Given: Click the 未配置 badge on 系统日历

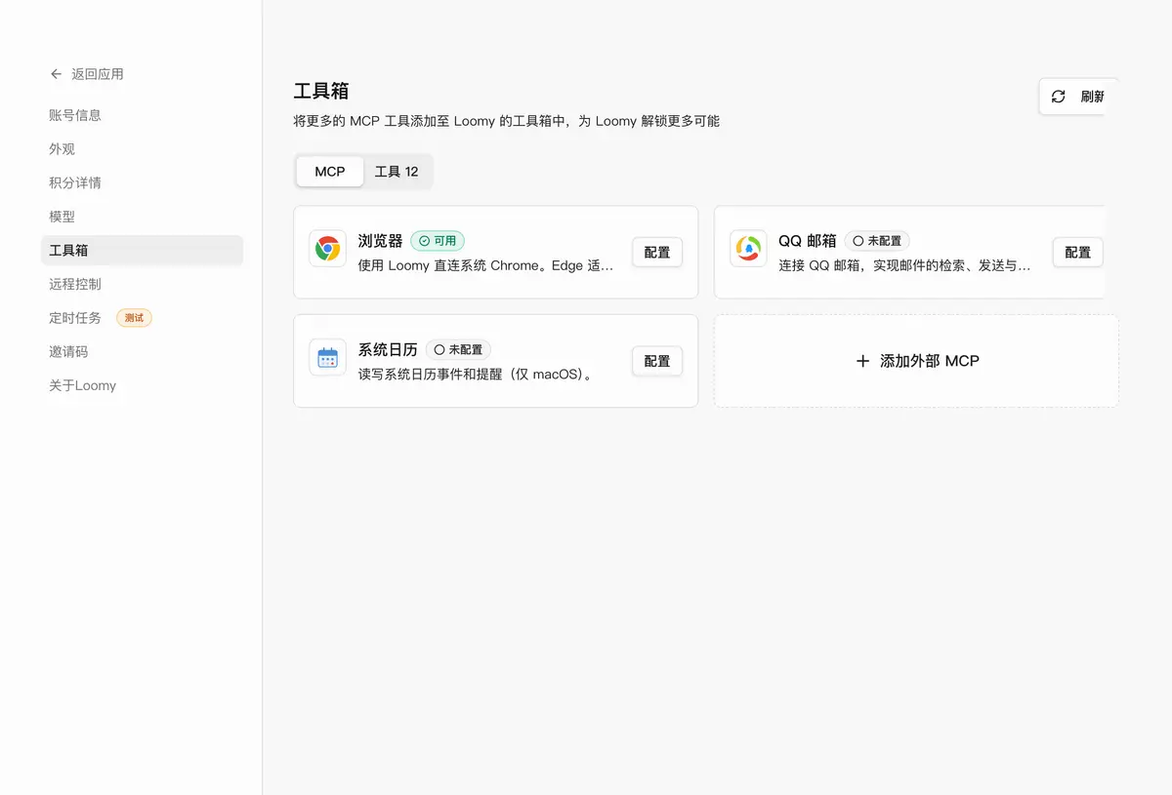Looking at the screenshot, I should pyautogui.click(x=458, y=349).
